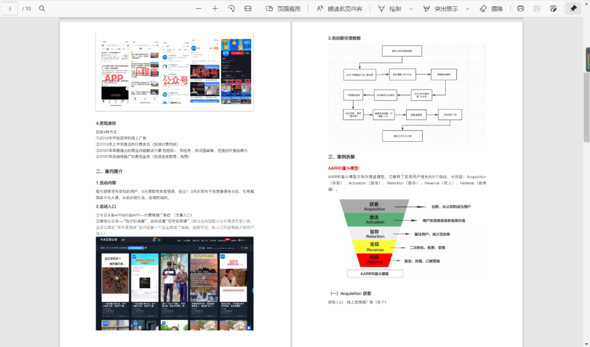
Task: Start 朗读此页内容 read aloud
Action: tap(339, 9)
